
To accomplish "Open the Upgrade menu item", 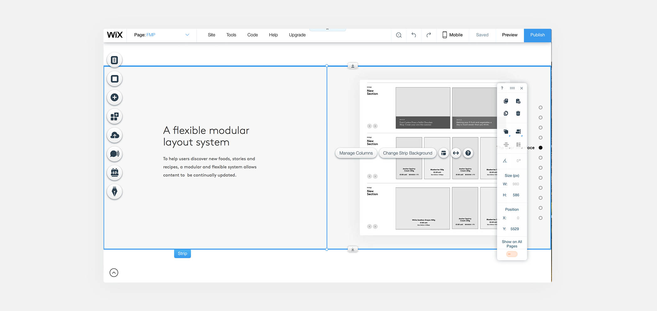I will coord(297,35).
